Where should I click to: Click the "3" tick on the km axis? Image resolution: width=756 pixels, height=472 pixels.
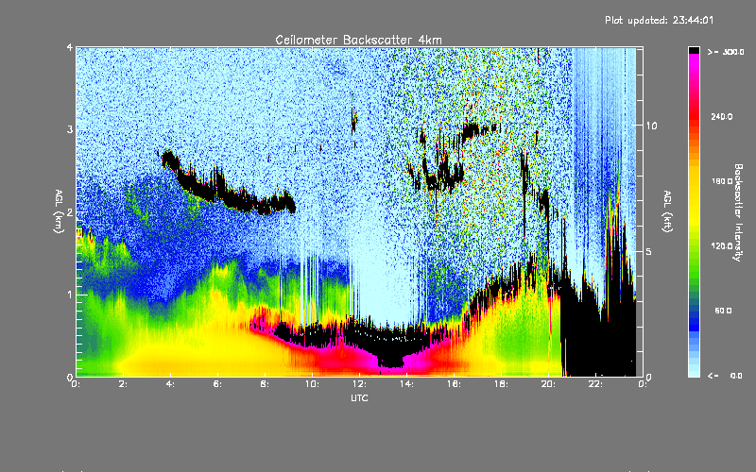click(70, 129)
